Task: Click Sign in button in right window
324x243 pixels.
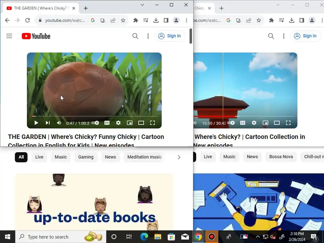Action: tap(306, 36)
